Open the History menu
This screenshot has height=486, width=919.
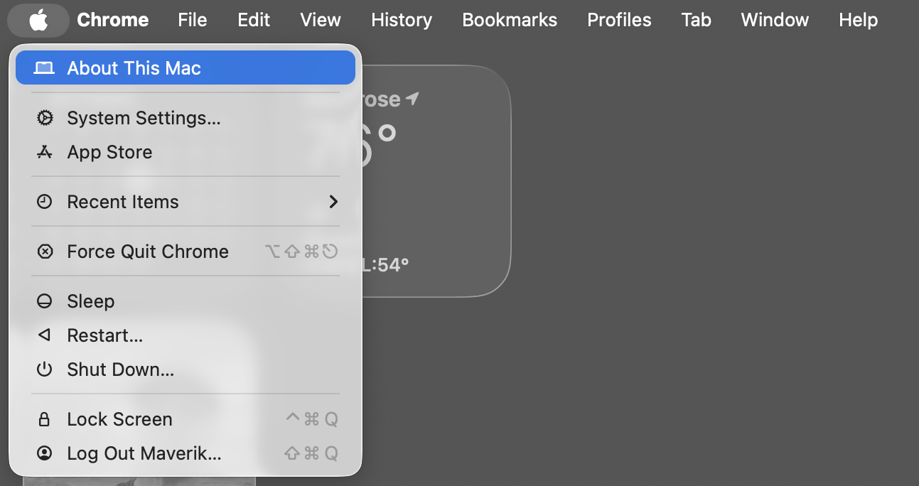click(x=402, y=20)
